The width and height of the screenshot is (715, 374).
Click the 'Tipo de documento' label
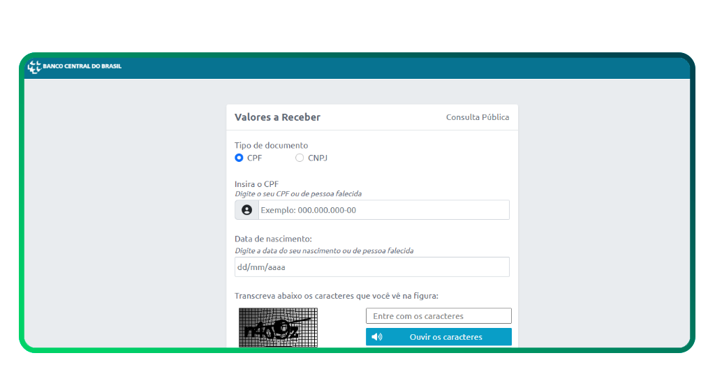coord(271,146)
